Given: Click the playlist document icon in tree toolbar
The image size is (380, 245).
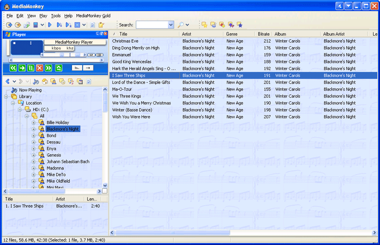Looking at the screenshot, I should pos(89,81).
